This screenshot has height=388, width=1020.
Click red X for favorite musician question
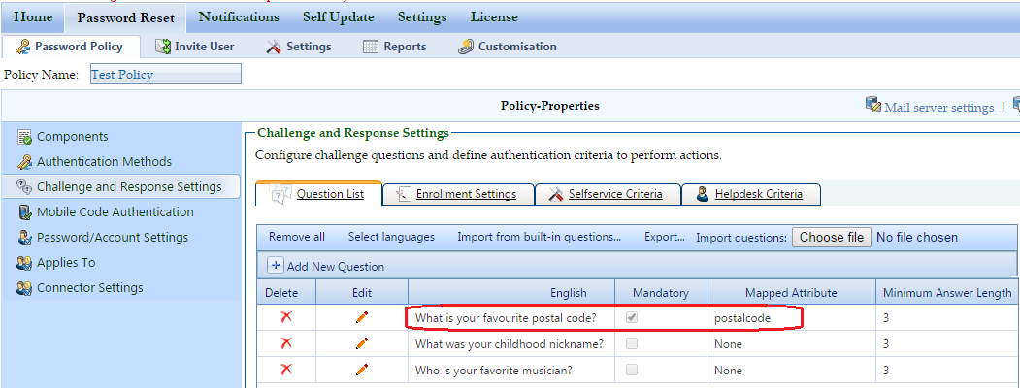pos(286,370)
